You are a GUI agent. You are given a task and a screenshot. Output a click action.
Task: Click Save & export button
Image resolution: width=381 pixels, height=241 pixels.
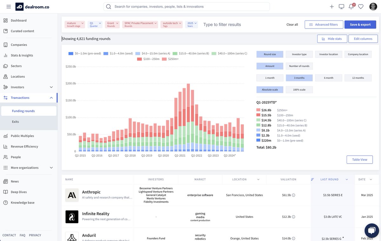360,24
